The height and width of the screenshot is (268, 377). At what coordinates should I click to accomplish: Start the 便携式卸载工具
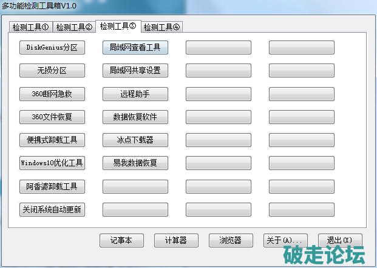52,140
